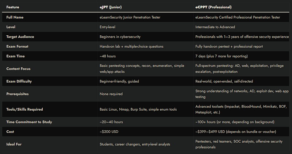The image size is (292, 154).
Task: Select the ~$200 USD cost cell
Action: 109,132
